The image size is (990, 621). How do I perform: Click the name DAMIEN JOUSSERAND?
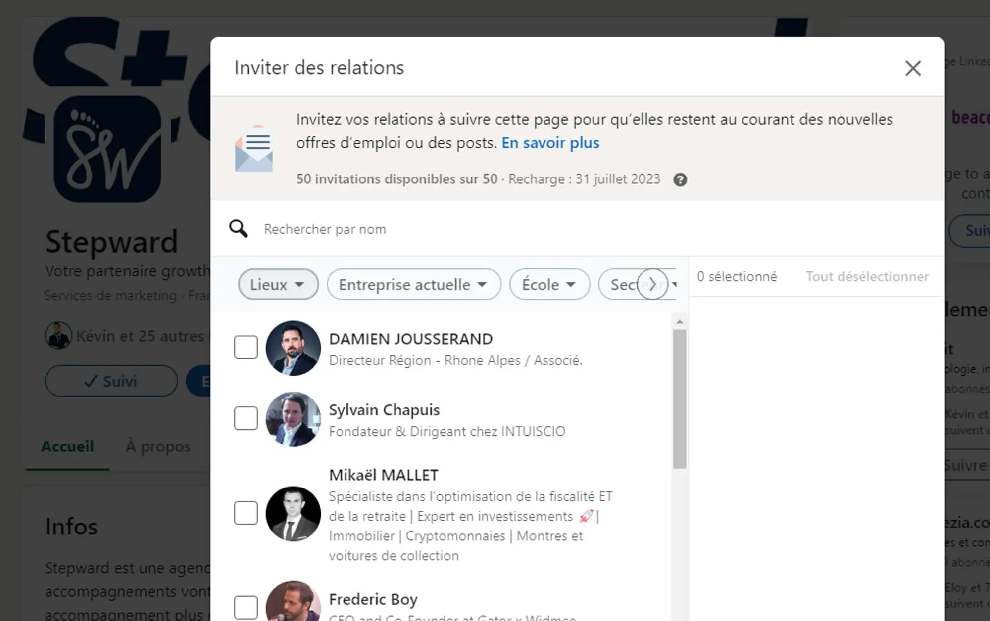point(411,339)
